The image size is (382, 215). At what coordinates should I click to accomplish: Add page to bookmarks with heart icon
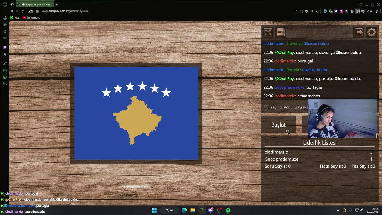tap(317, 11)
